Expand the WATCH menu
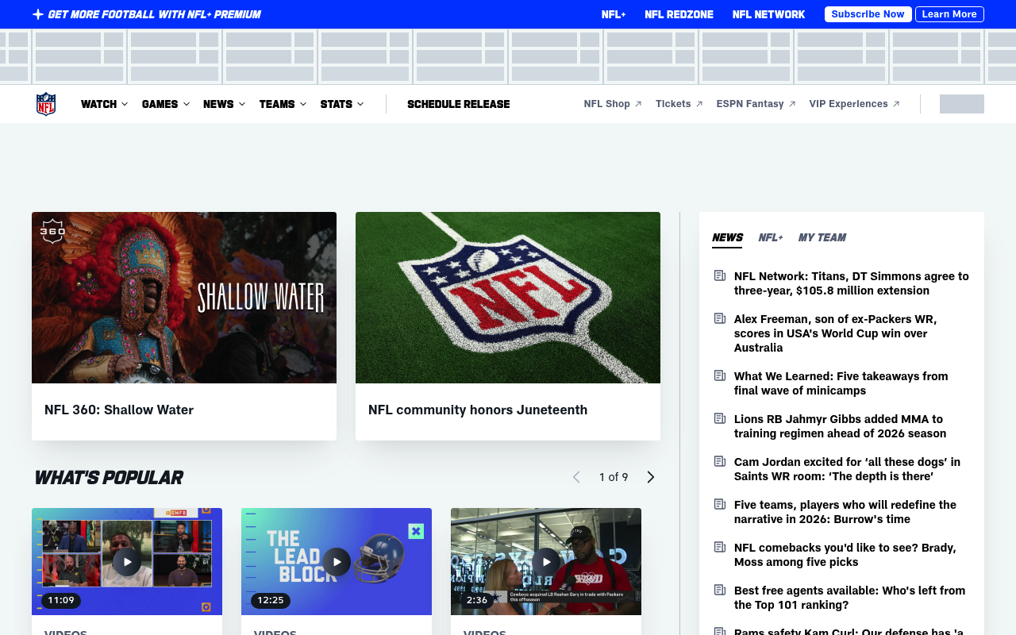 104,104
